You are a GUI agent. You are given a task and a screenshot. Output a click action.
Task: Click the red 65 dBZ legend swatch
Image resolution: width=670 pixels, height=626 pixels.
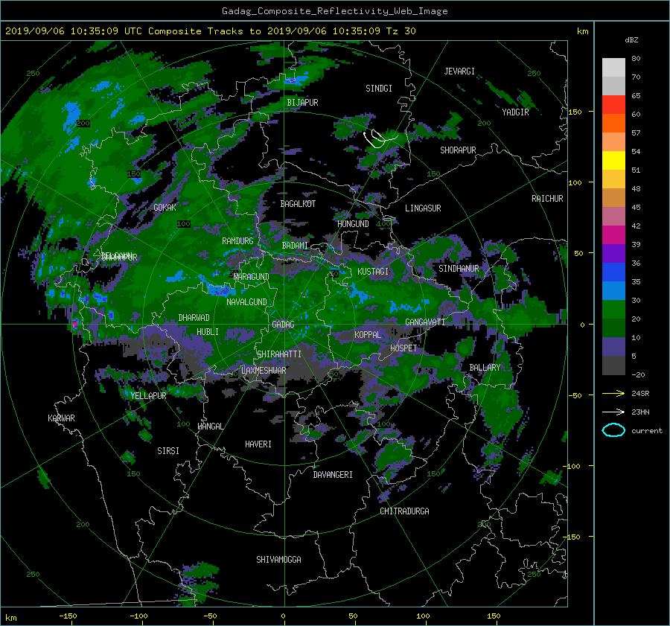coord(613,105)
